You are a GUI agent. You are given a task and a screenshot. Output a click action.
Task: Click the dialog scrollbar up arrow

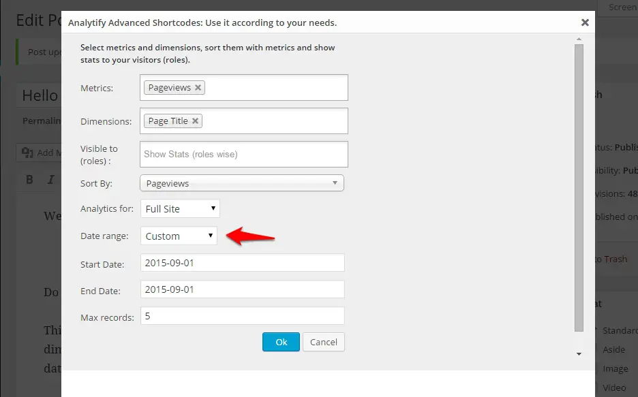[x=579, y=39]
